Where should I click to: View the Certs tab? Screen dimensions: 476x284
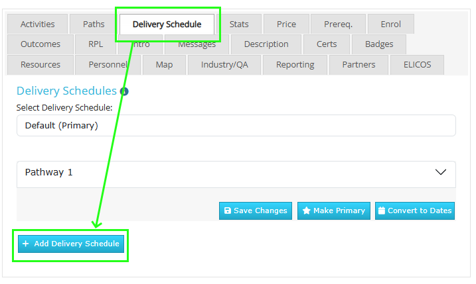326,44
